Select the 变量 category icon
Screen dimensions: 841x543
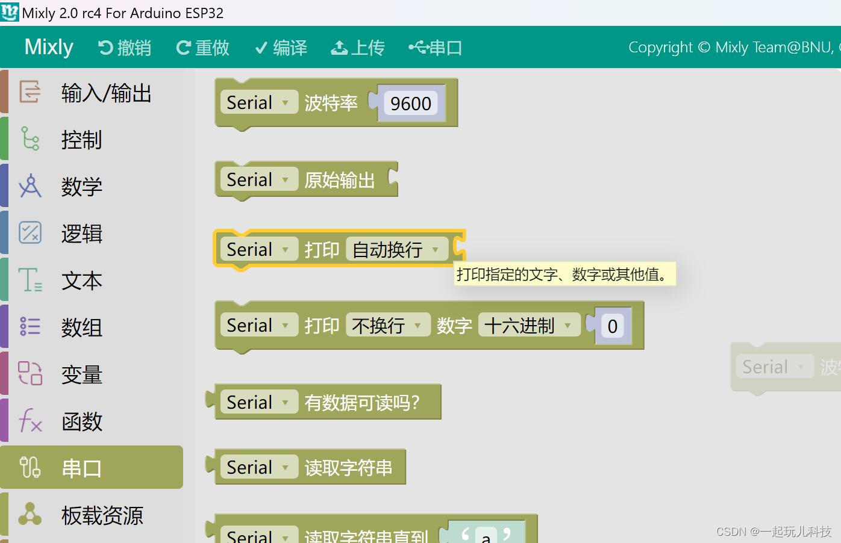tap(30, 373)
